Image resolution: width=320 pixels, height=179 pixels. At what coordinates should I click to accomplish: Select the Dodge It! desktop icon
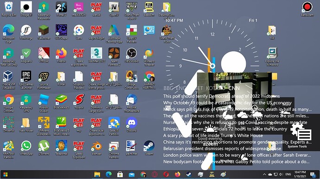(26, 9)
